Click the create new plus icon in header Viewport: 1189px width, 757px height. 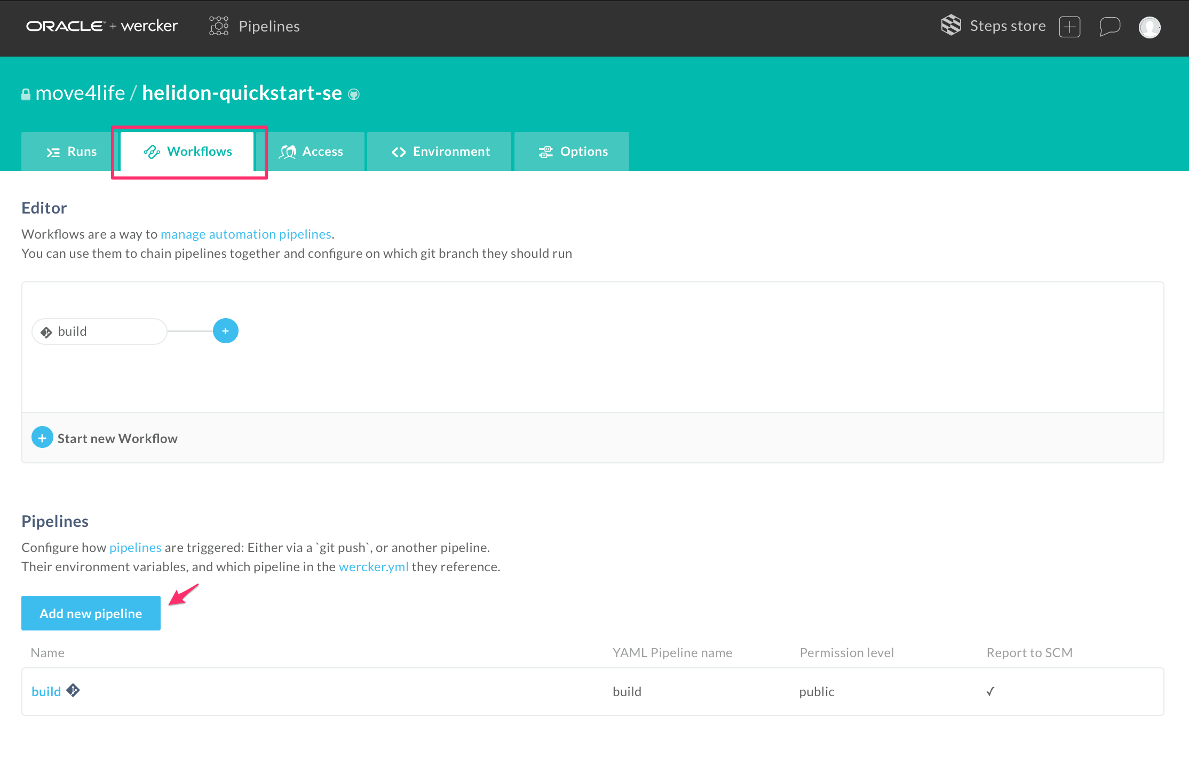tap(1069, 27)
